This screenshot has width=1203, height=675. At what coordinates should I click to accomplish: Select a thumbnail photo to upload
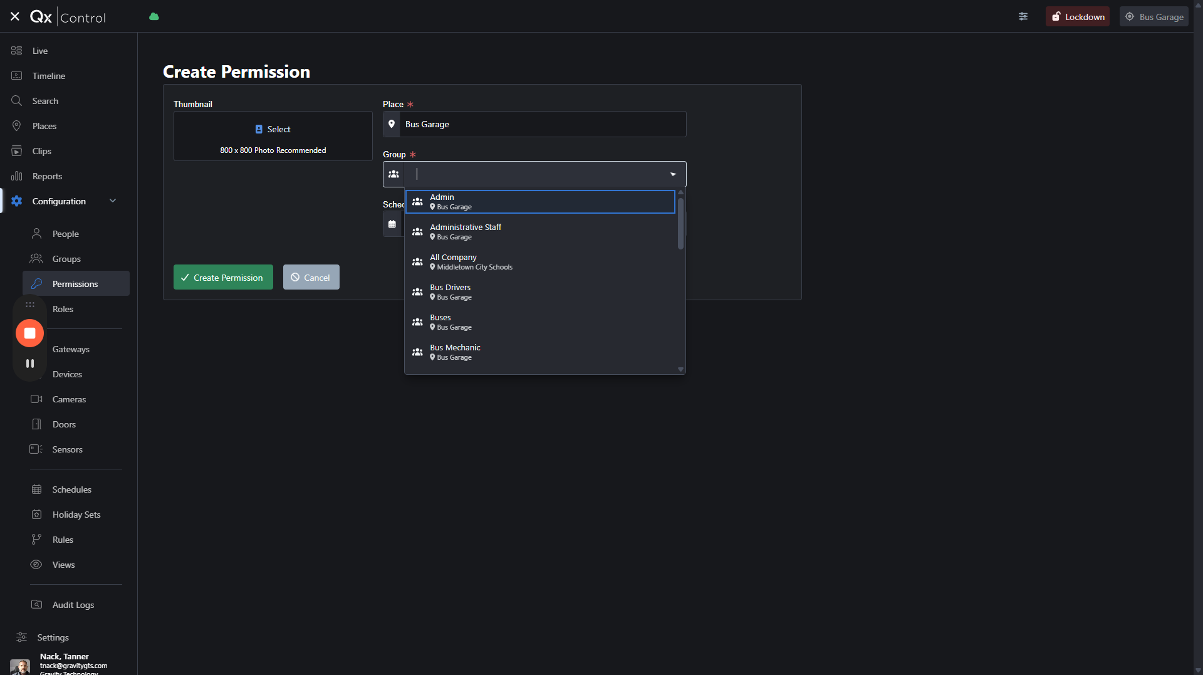tap(273, 129)
